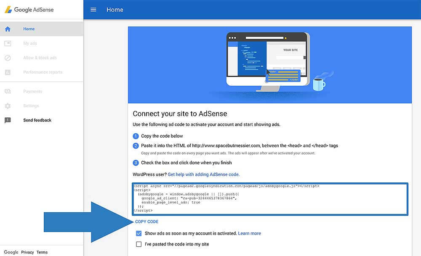Click the My ads sidebar icon
Screen dimensions: 421x256
click(x=8, y=43)
